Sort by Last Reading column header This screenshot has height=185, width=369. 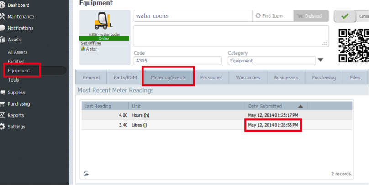[105, 106]
